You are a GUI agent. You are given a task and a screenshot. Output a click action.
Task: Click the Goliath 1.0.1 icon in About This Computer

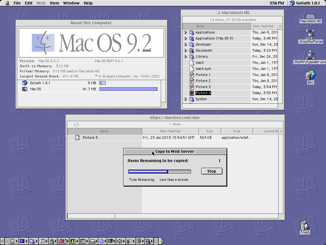coord(25,83)
